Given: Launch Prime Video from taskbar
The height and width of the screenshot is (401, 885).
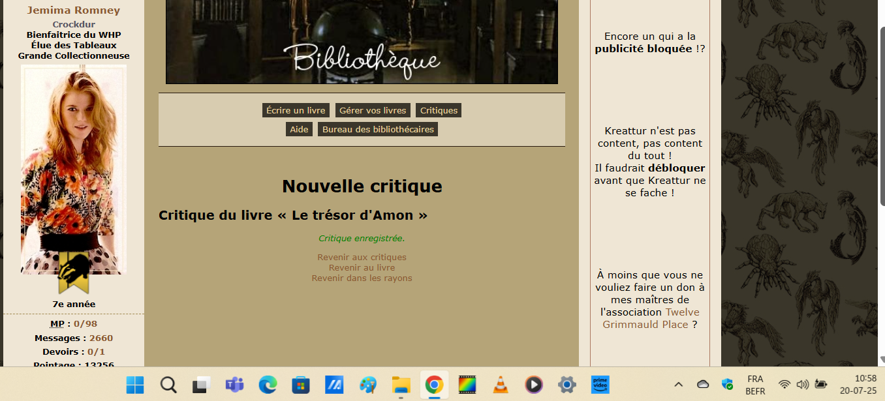Looking at the screenshot, I should [x=600, y=385].
